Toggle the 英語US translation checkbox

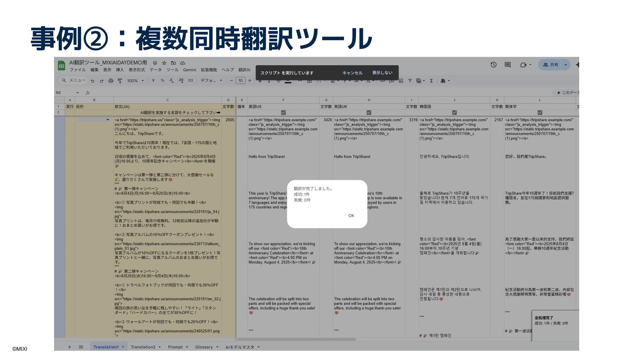tap(283, 113)
